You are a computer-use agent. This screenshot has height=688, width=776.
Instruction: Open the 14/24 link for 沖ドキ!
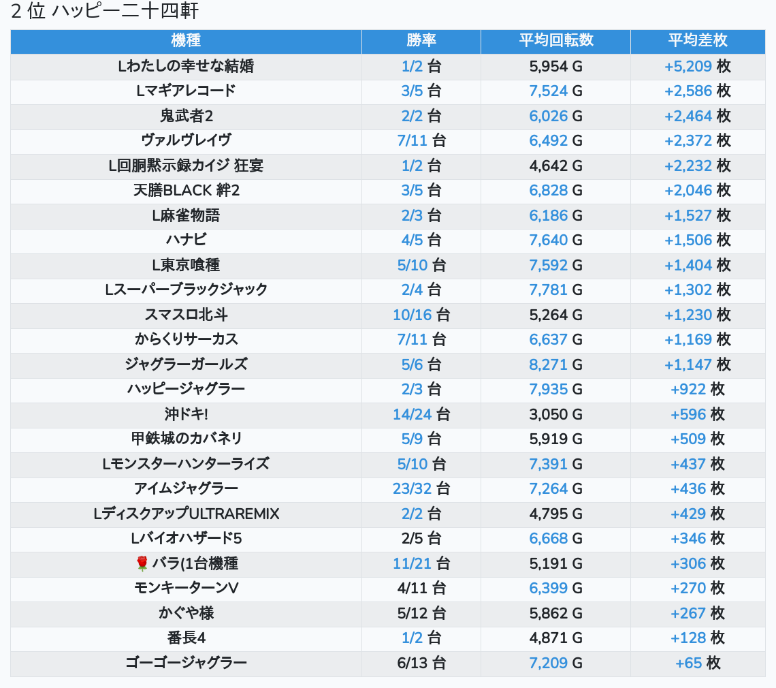click(413, 414)
